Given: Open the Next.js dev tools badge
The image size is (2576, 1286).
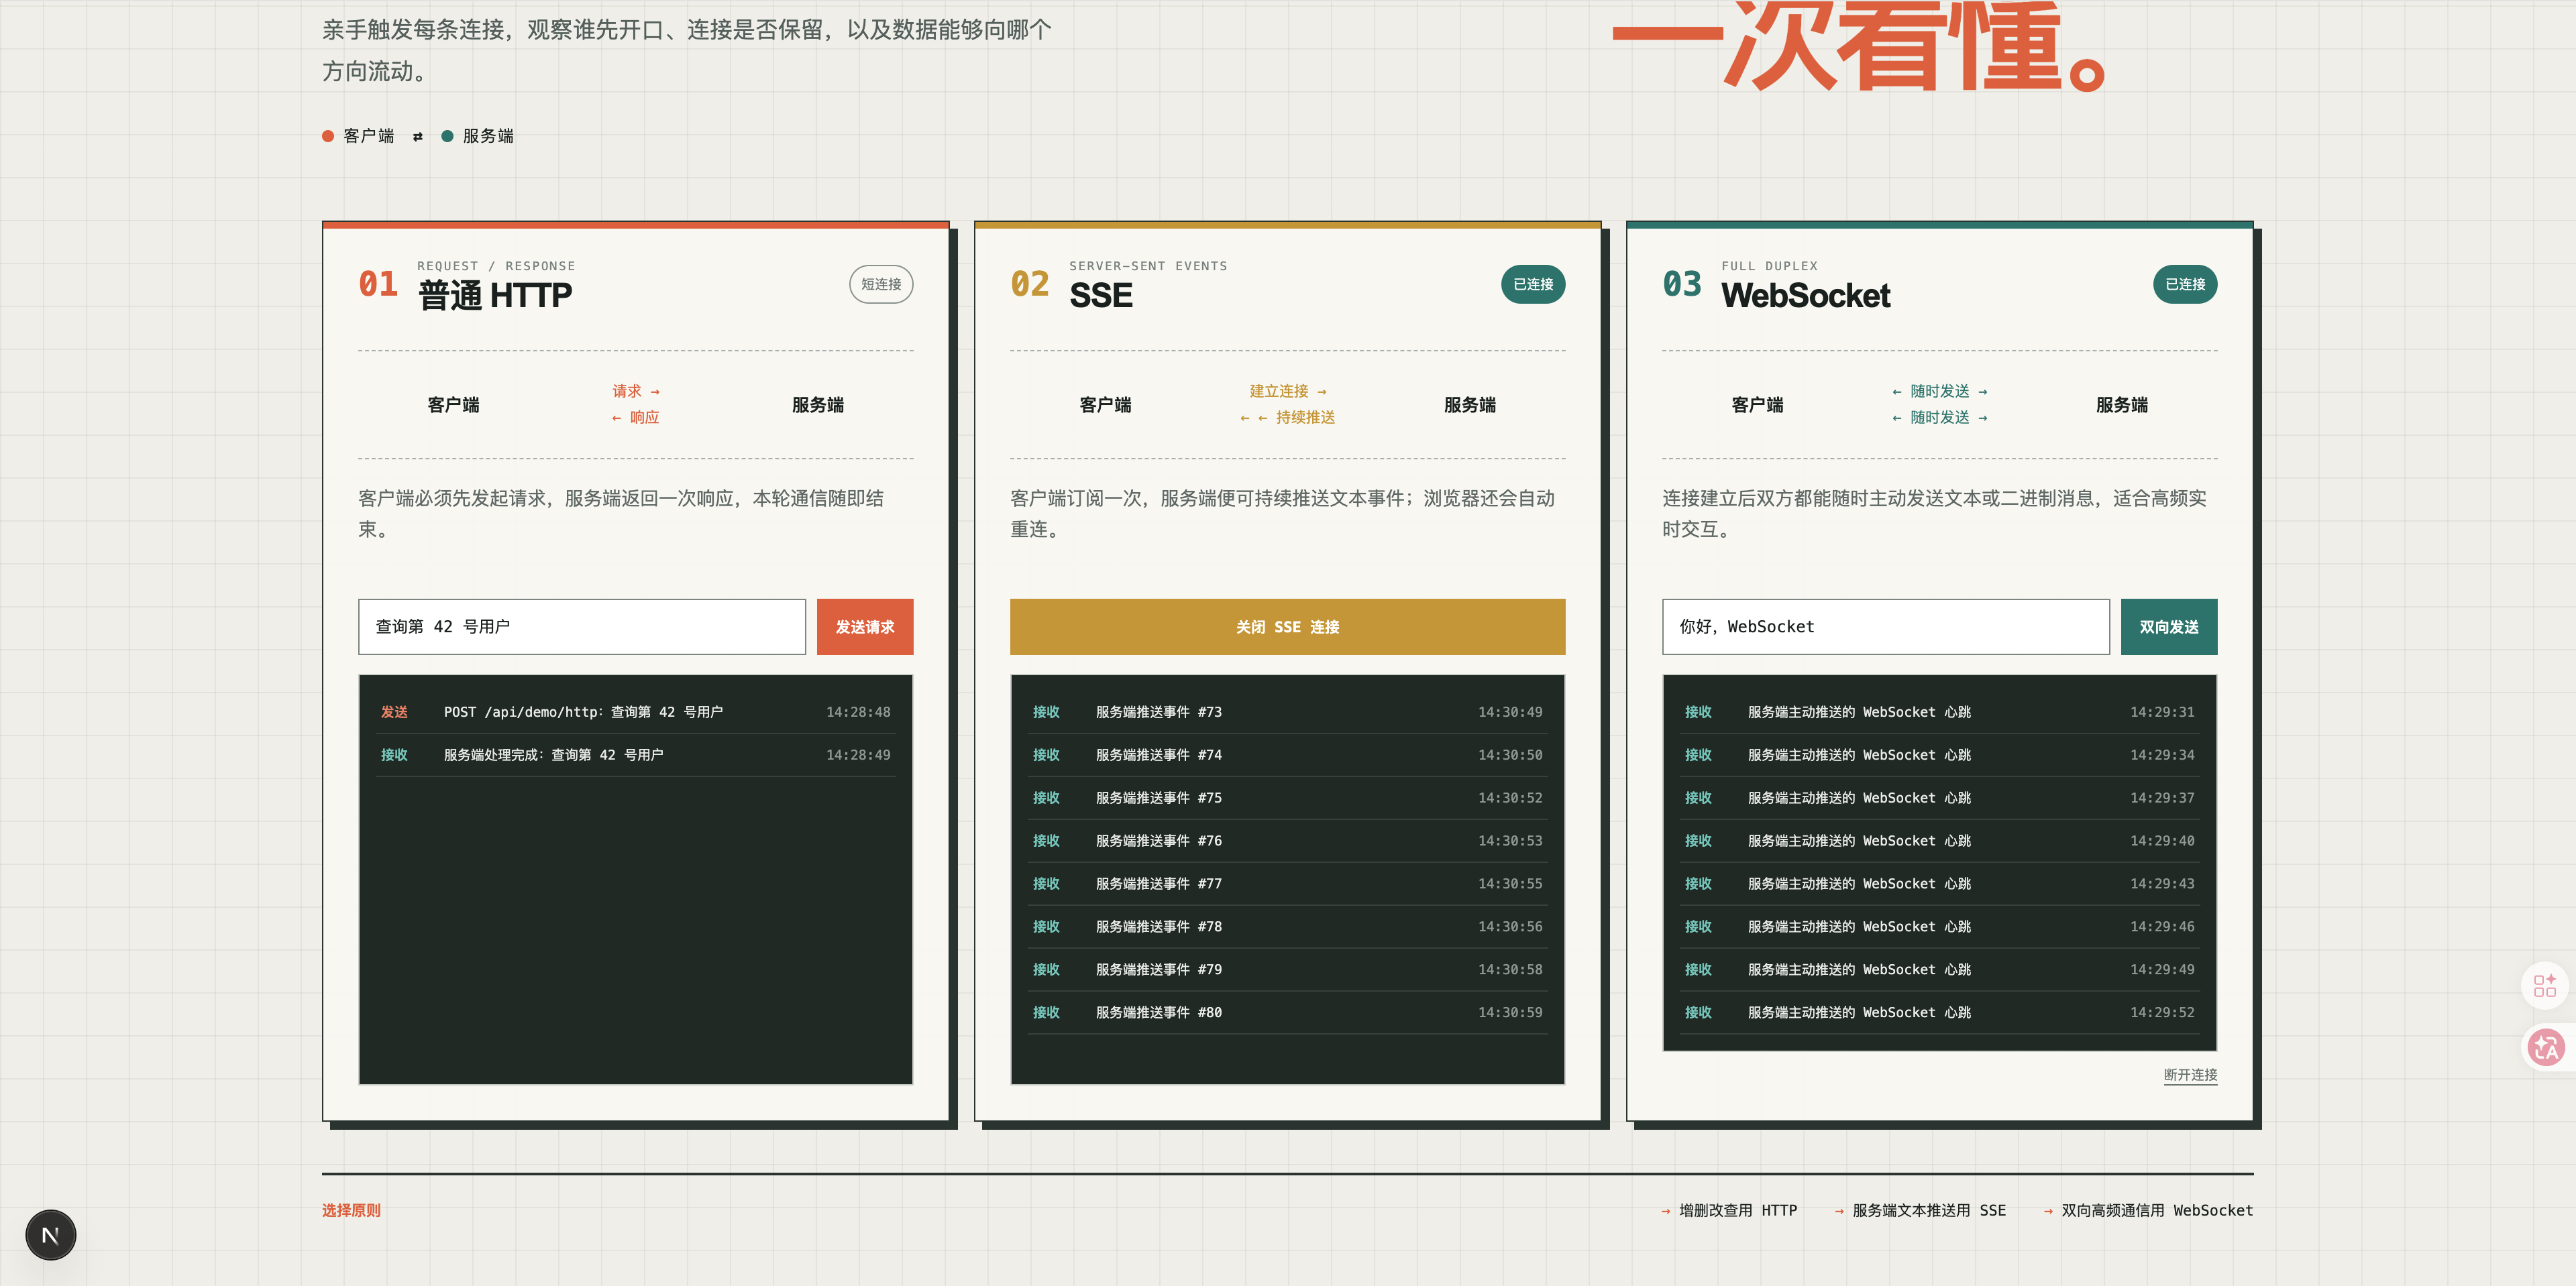Looking at the screenshot, I should pos(51,1235).
